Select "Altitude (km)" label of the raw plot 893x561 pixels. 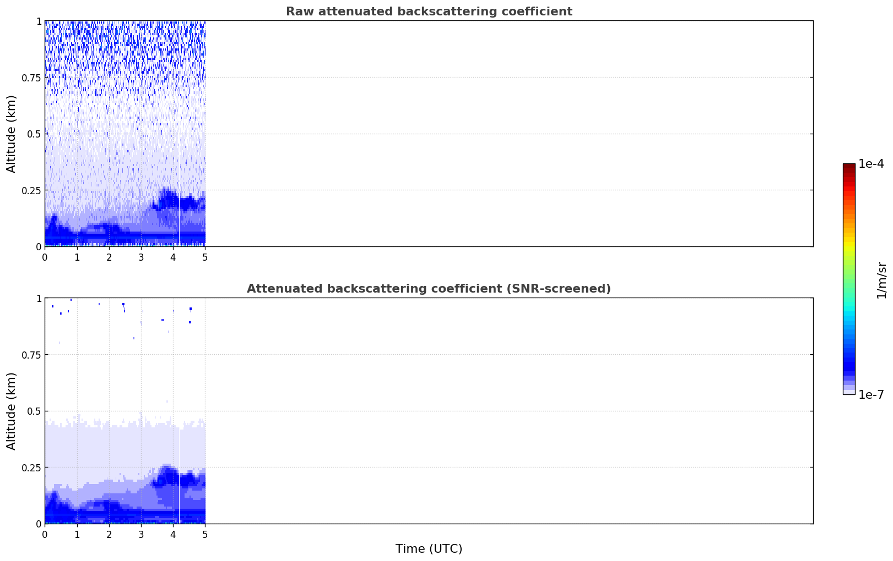[12, 134]
